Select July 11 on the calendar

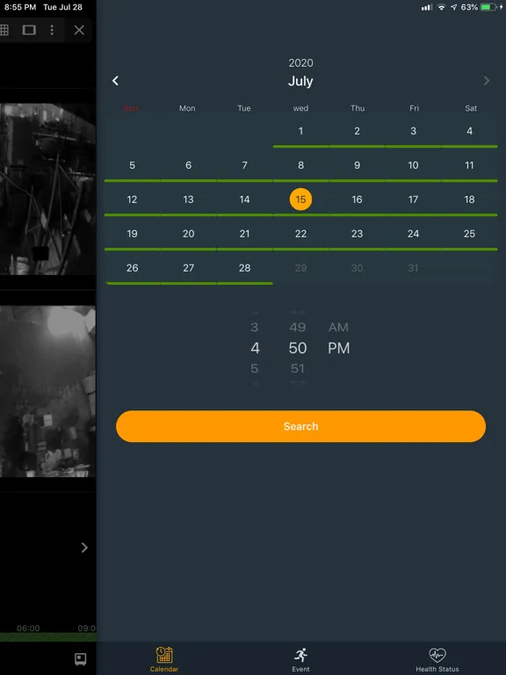click(469, 165)
